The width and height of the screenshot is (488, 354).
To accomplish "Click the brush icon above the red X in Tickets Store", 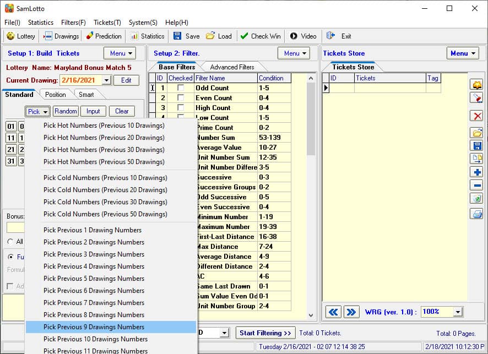I will click(477, 97).
